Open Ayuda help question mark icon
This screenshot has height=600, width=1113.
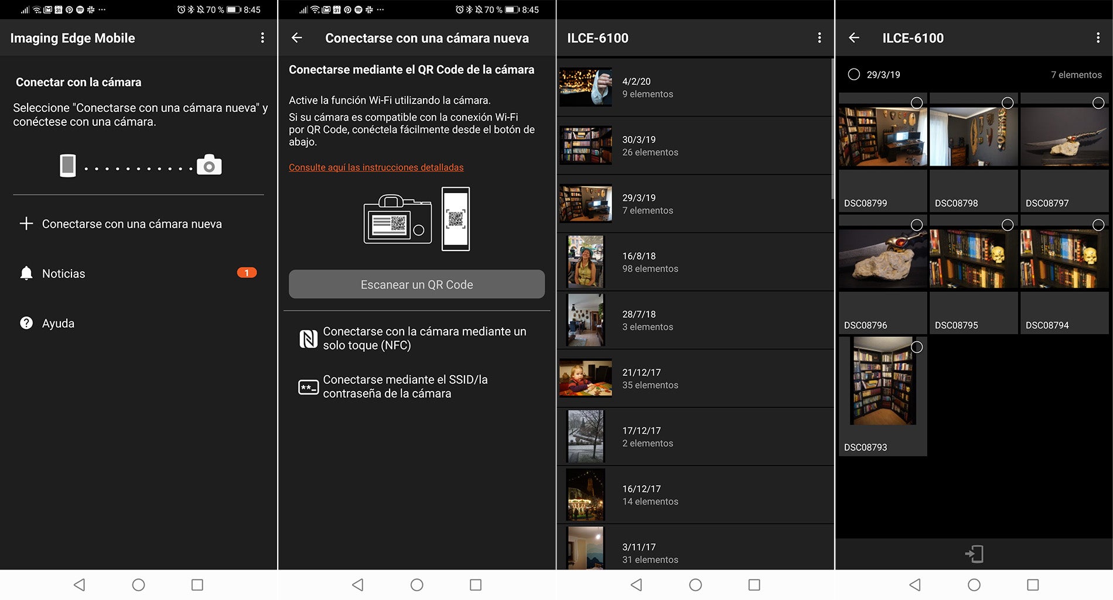pos(26,323)
